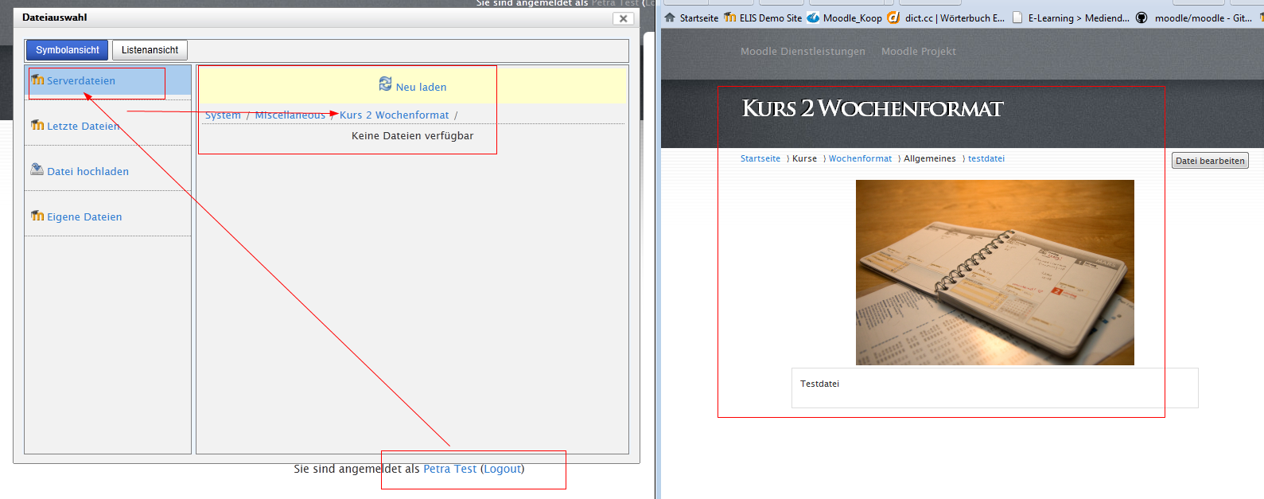Switch to Symbolansicht view
The image size is (1264, 499).
[x=68, y=50]
